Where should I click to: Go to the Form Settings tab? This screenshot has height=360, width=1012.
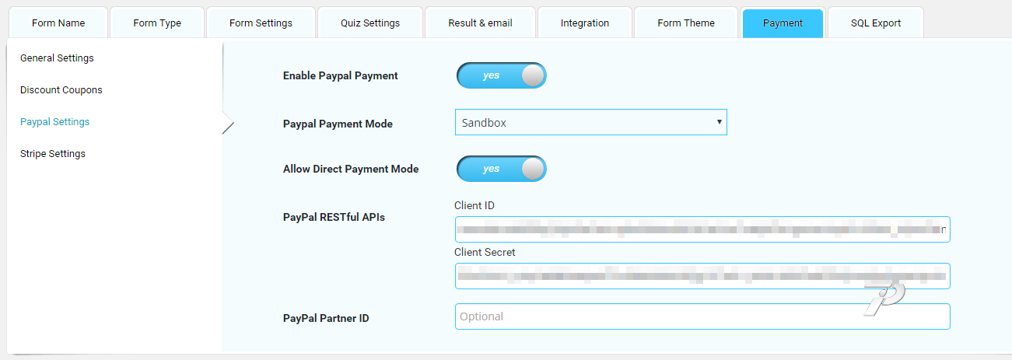[261, 23]
